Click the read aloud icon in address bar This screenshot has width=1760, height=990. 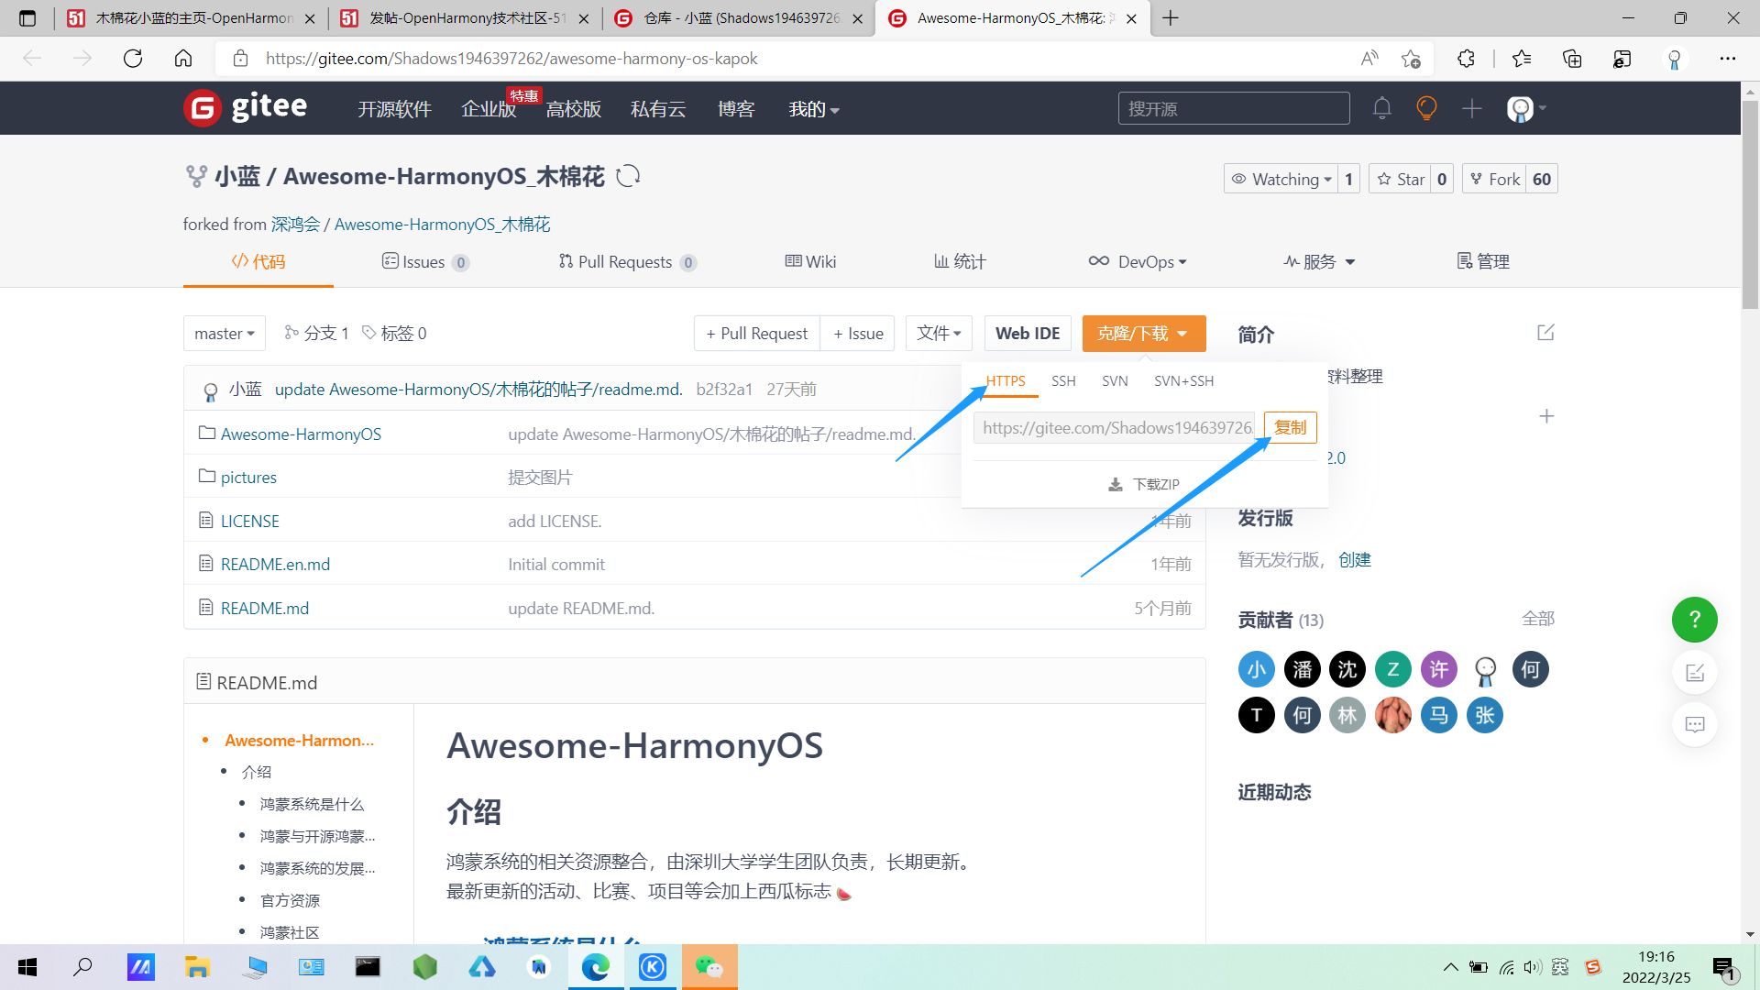[1369, 59]
